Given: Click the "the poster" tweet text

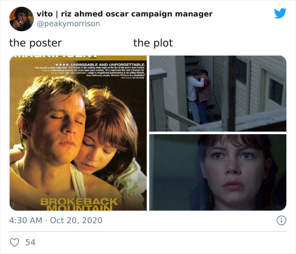Looking at the screenshot, I should click(x=36, y=43).
